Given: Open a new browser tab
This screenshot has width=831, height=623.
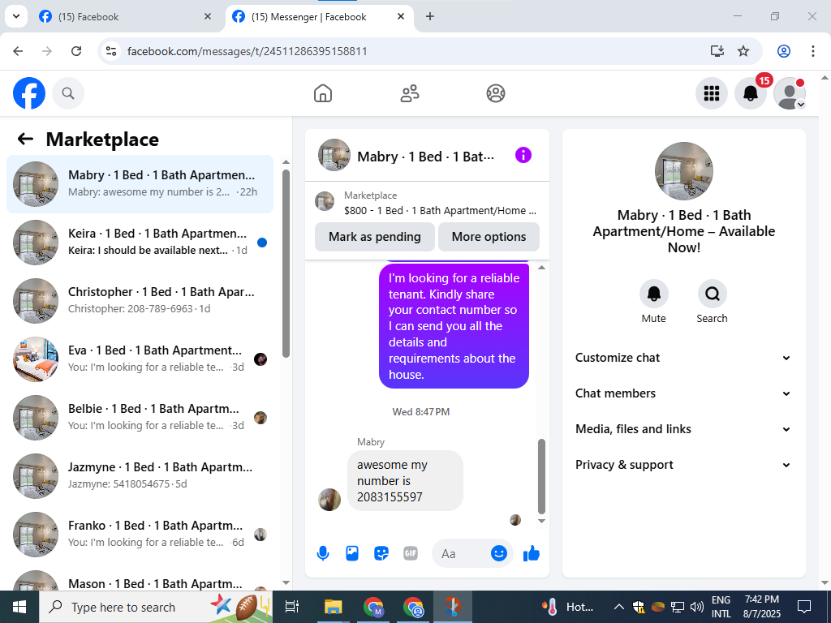Looking at the screenshot, I should 430,16.
